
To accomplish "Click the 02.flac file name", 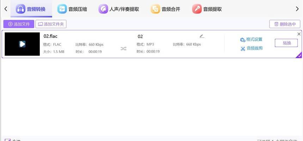I will pos(50,36).
